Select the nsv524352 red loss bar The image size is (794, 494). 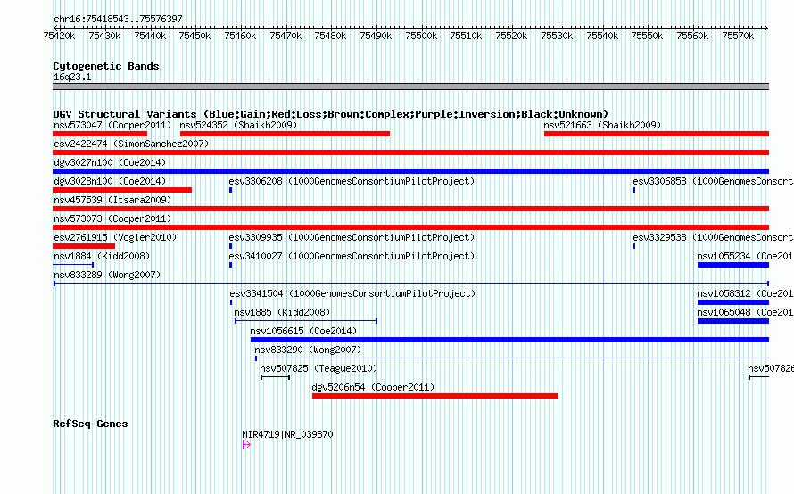click(x=285, y=134)
